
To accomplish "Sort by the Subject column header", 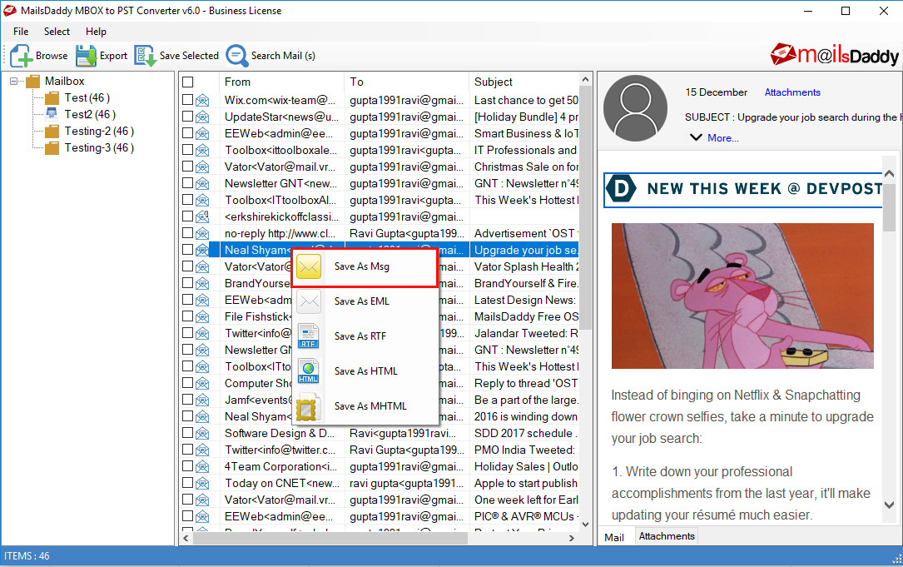I will (523, 82).
